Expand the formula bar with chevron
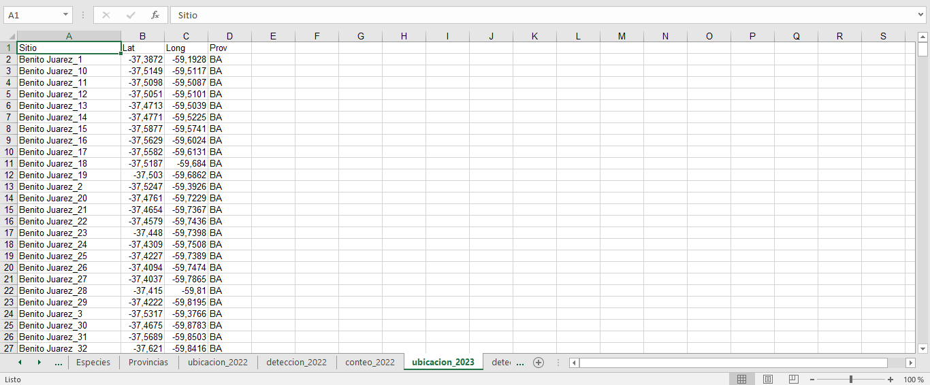 [x=921, y=15]
